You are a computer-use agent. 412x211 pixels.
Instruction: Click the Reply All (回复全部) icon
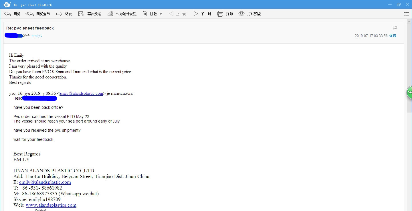(x=29, y=14)
